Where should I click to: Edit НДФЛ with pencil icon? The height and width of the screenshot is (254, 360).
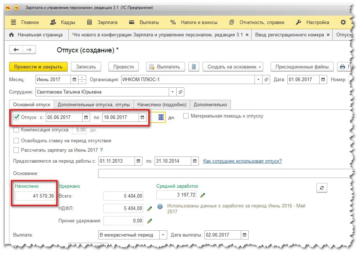click(150, 209)
